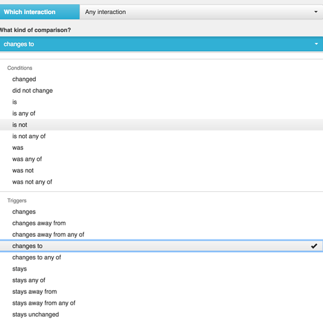Click the Any interaction dropdown arrow
The width and height of the screenshot is (323, 320).
316,12
